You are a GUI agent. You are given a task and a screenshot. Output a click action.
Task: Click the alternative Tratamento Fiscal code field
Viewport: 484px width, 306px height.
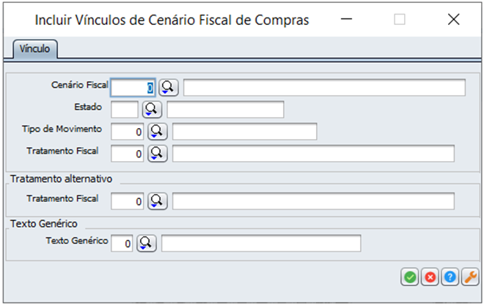(x=128, y=201)
